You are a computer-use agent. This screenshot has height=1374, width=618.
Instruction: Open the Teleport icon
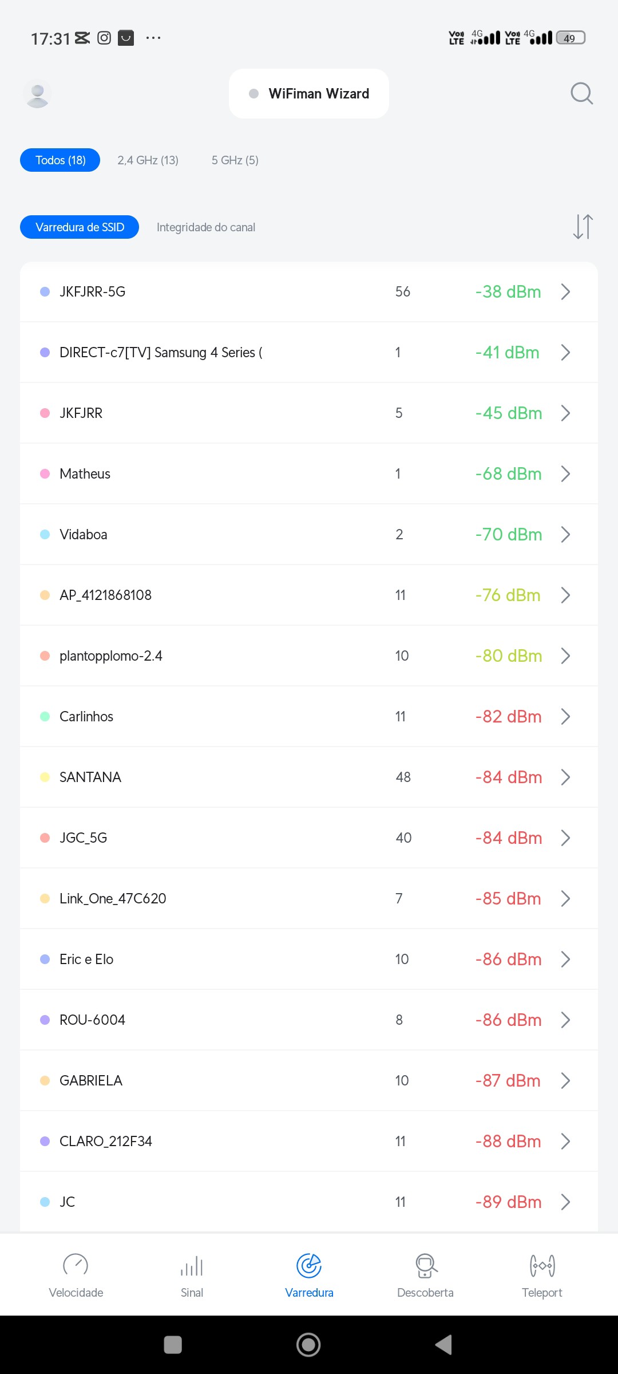542,1266
